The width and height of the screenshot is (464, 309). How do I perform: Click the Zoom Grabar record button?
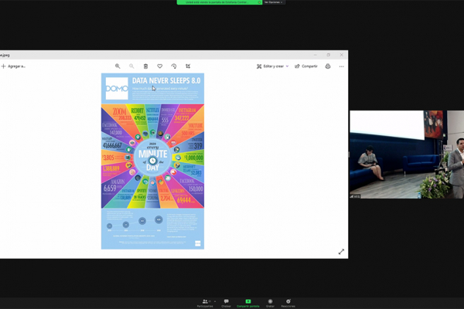270,303
